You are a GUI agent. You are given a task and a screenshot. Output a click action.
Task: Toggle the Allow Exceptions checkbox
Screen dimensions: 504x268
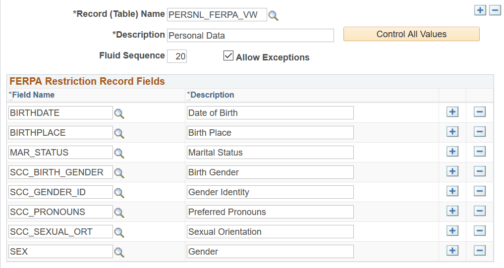[x=228, y=56]
